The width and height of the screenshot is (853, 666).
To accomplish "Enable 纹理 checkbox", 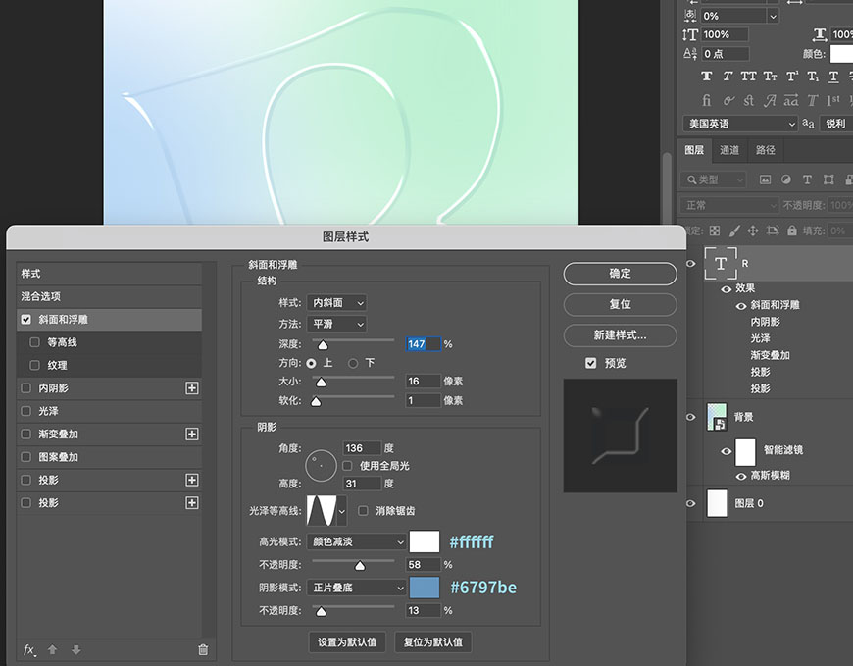I will coord(35,365).
